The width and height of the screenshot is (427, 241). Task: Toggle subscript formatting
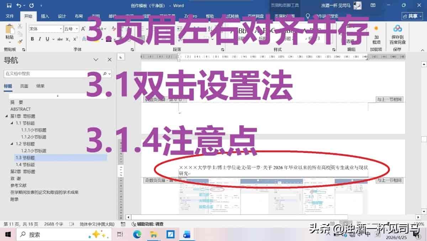[x=68, y=39]
